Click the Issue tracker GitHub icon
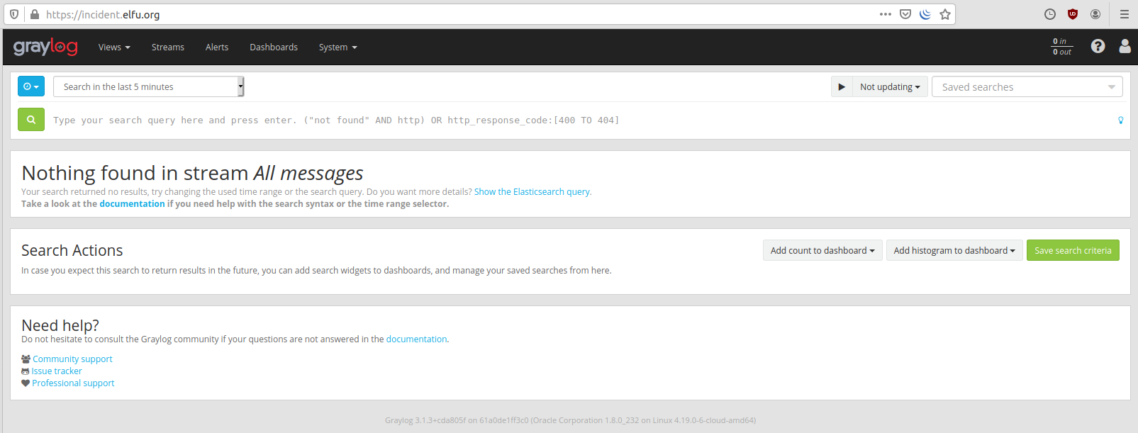This screenshot has width=1138, height=433. pyautogui.click(x=26, y=371)
